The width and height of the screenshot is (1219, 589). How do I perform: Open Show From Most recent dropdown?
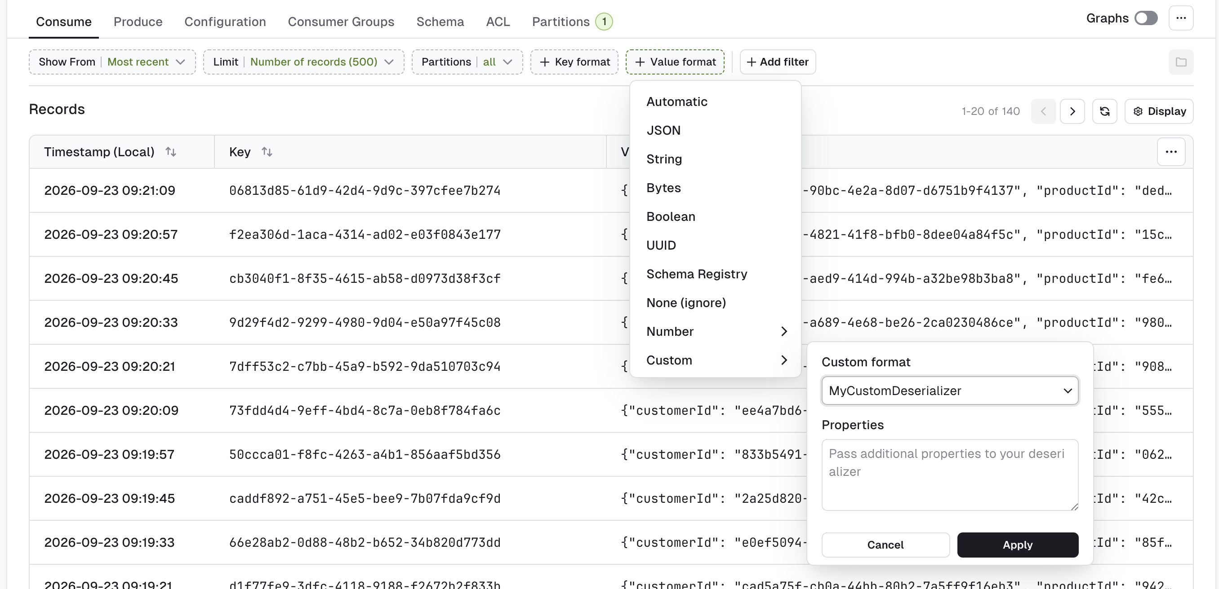point(112,62)
